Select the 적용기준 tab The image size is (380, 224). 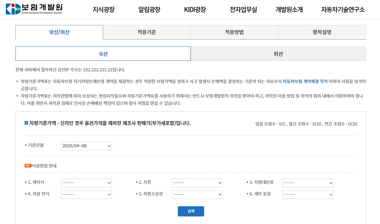point(146,32)
